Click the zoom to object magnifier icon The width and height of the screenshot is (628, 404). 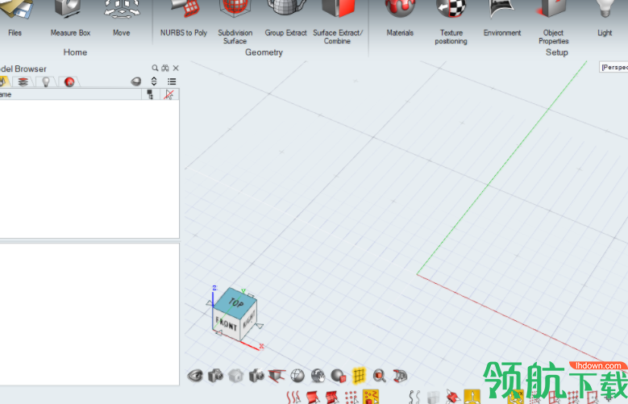pos(379,376)
